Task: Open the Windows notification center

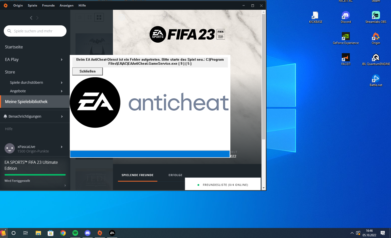Action: tap(383, 233)
